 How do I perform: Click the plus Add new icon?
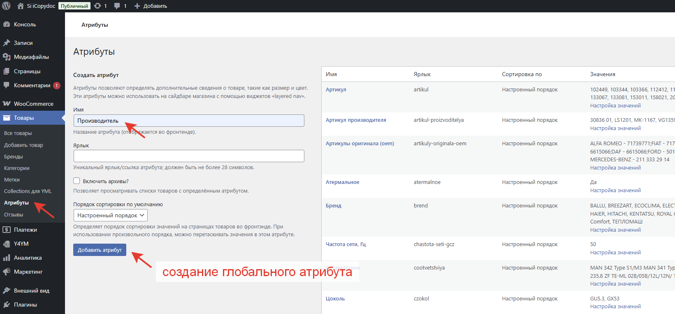click(137, 6)
